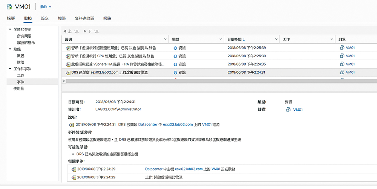Click info icon in 2:25:39 記憶體 row
The image size is (377, 189).
coord(175,48)
